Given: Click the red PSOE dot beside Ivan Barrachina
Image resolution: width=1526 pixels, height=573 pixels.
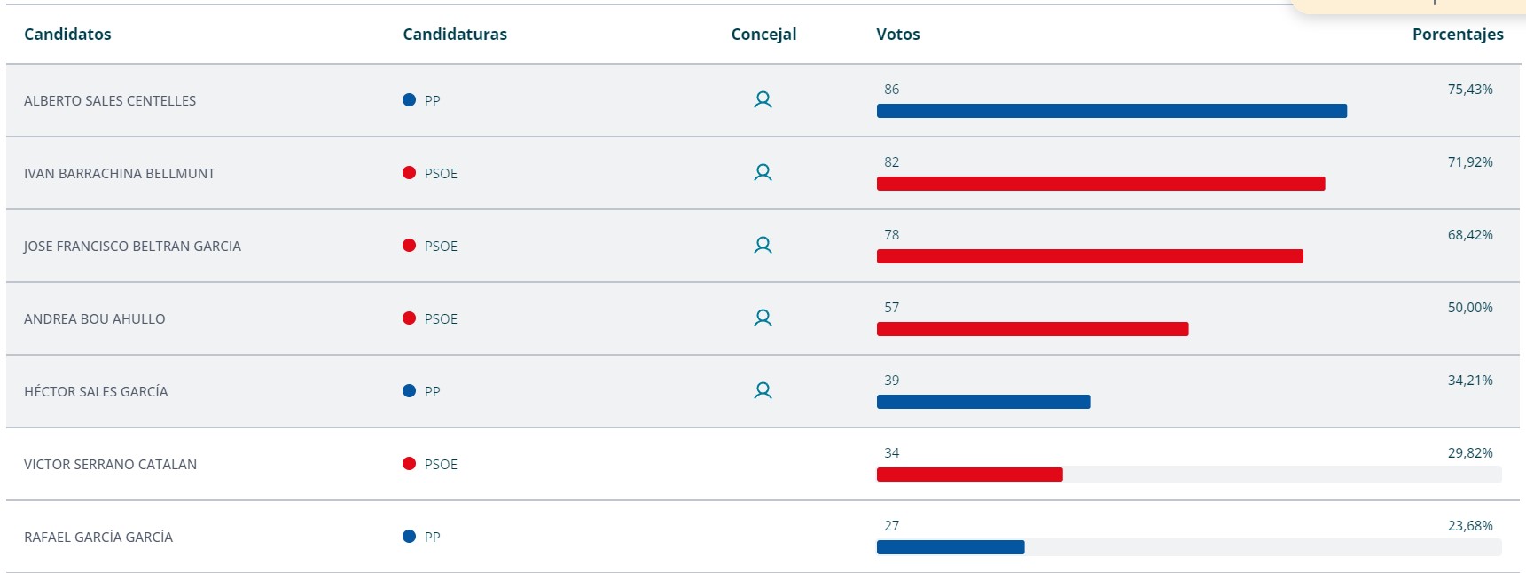Looking at the screenshot, I should tap(409, 173).
